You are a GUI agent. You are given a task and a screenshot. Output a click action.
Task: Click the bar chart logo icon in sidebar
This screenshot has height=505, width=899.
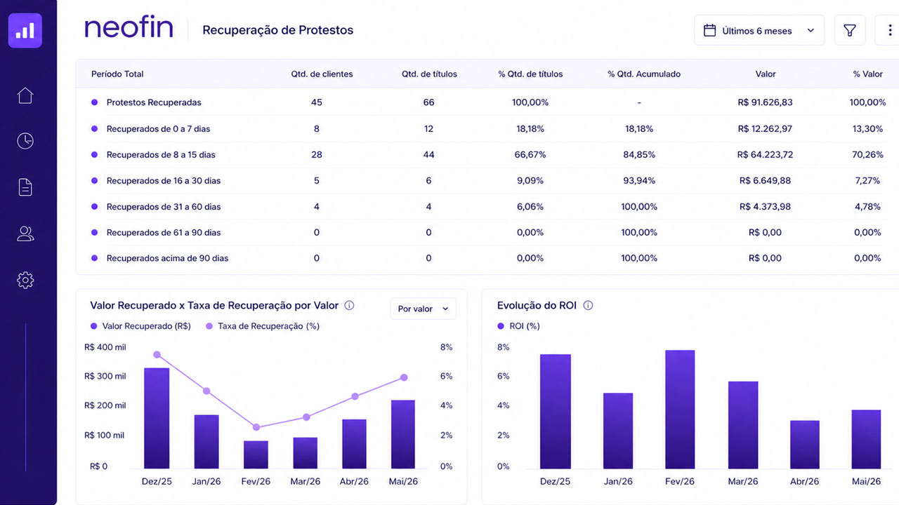25,31
